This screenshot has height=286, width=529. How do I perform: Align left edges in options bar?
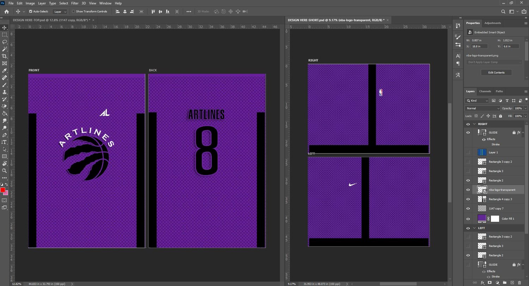click(118, 12)
